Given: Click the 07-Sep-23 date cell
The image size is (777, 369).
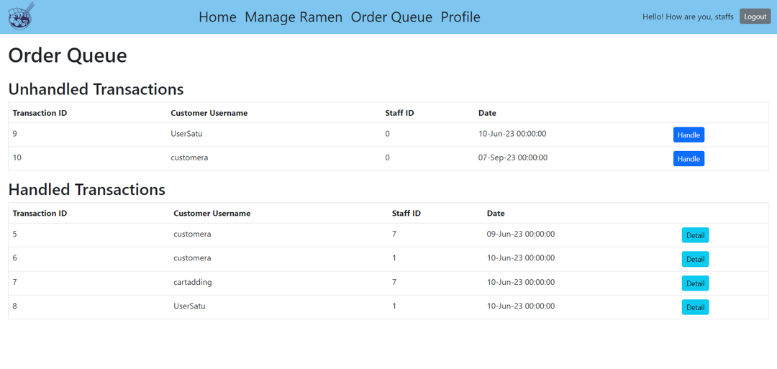Looking at the screenshot, I should pyautogui.click(x=512, y=158).
